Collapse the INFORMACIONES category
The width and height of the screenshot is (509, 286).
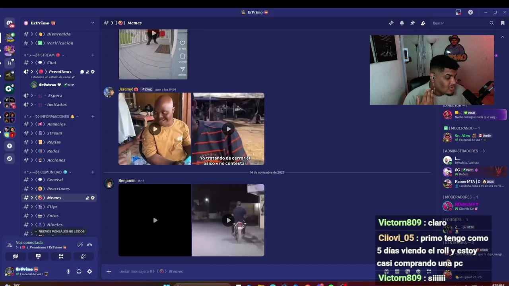(x=51, y=116)
